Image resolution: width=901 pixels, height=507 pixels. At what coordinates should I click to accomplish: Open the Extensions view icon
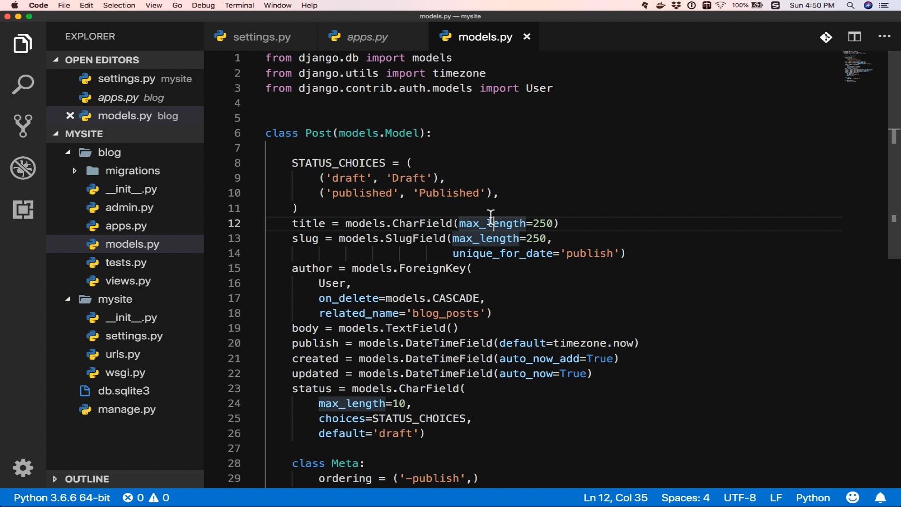point(23,209)
